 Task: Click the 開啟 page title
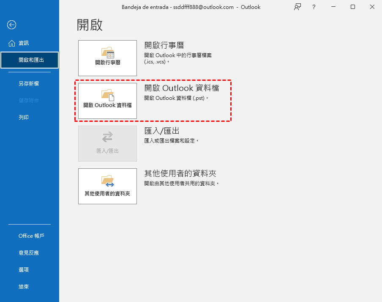(x=90, y=25)
